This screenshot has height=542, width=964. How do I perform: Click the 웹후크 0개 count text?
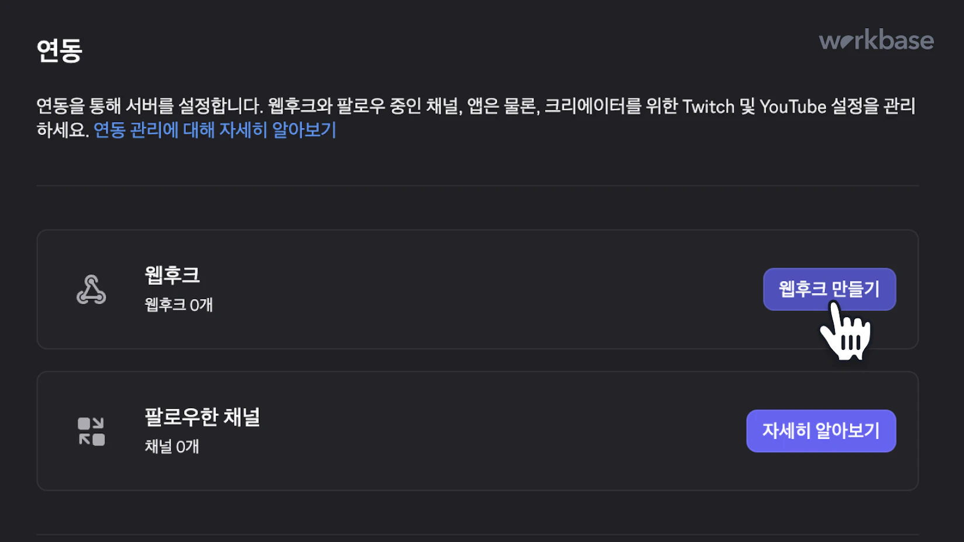coord(179,305)
